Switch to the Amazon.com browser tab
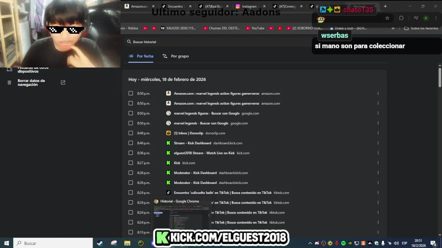Screen dimensions: 442x248 140,6
